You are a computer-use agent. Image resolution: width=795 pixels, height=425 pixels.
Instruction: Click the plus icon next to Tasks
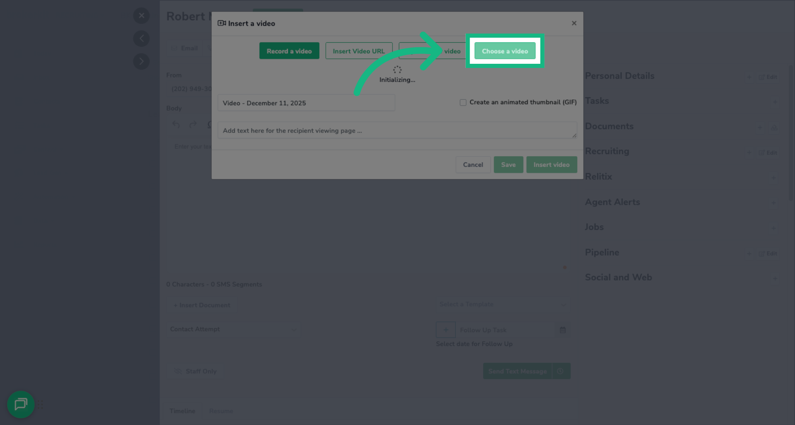[x=775, y=102]
